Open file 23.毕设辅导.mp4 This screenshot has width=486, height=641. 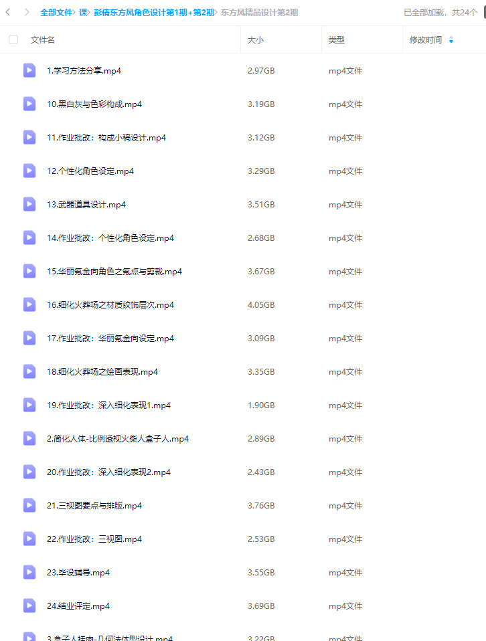(78, 572)
